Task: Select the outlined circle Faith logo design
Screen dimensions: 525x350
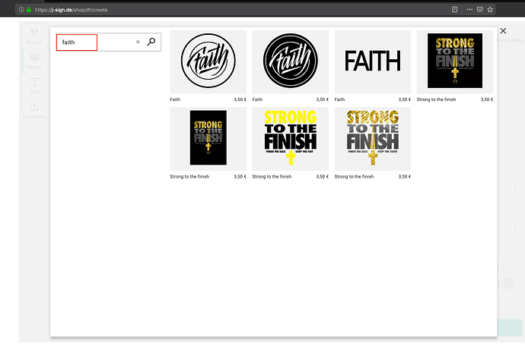Action: (208, 62)
